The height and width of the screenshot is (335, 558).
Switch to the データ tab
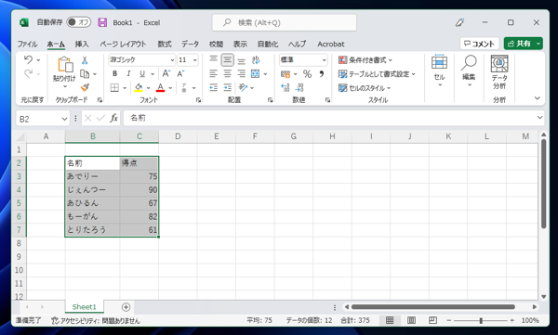[x=190, y=44]
